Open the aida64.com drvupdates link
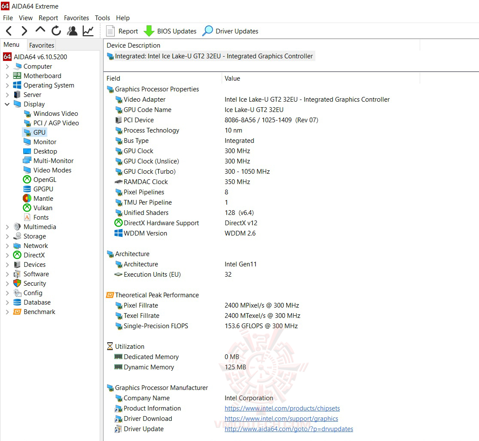This screenshot has height=441, width=479. pos(289,429)
